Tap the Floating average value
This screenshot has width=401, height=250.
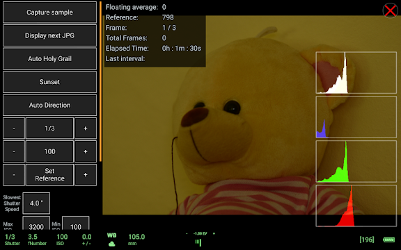[164, 7]
